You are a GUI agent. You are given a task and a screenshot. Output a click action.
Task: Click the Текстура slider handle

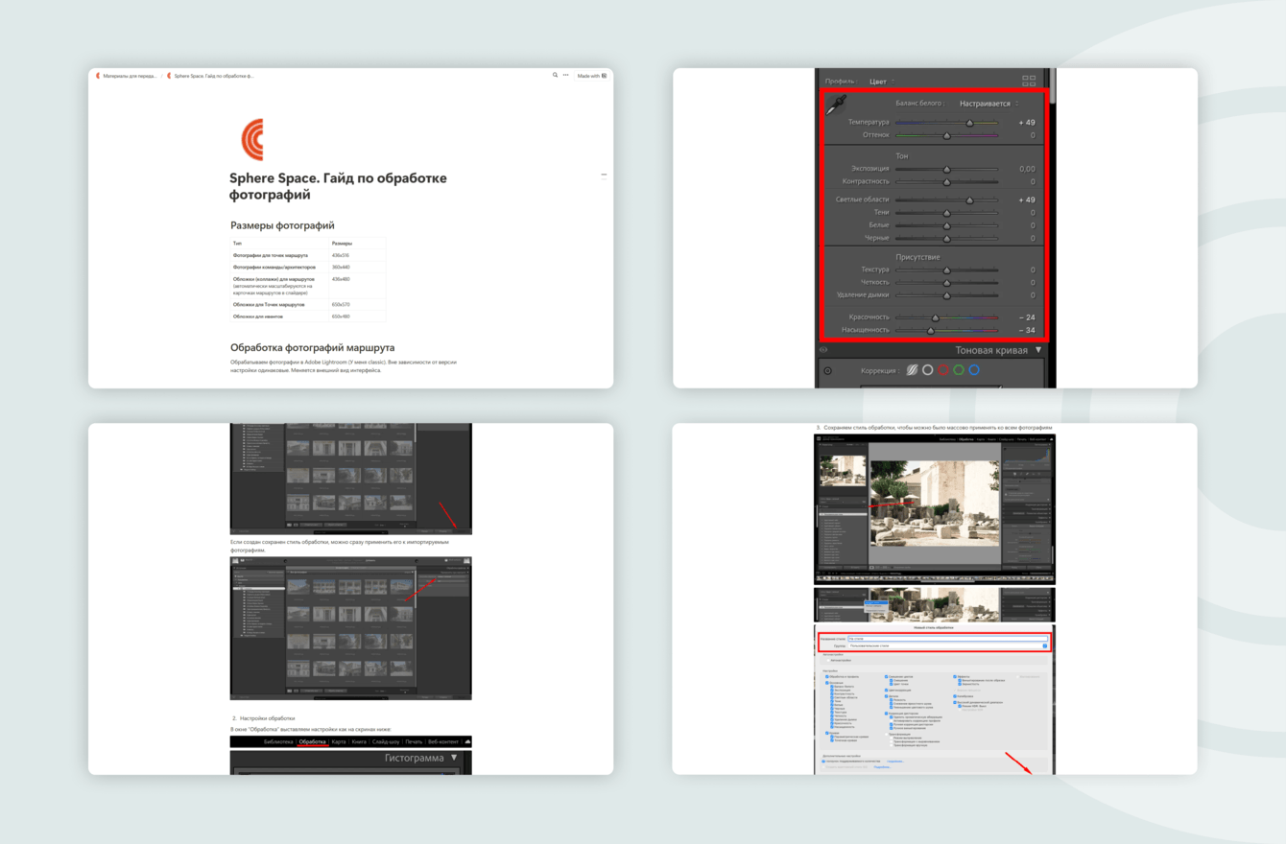click(x=946, y=270)
